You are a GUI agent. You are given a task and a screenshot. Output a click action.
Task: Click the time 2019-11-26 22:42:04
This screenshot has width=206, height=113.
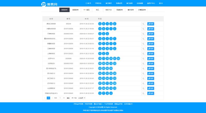click(x=87, y=24)
